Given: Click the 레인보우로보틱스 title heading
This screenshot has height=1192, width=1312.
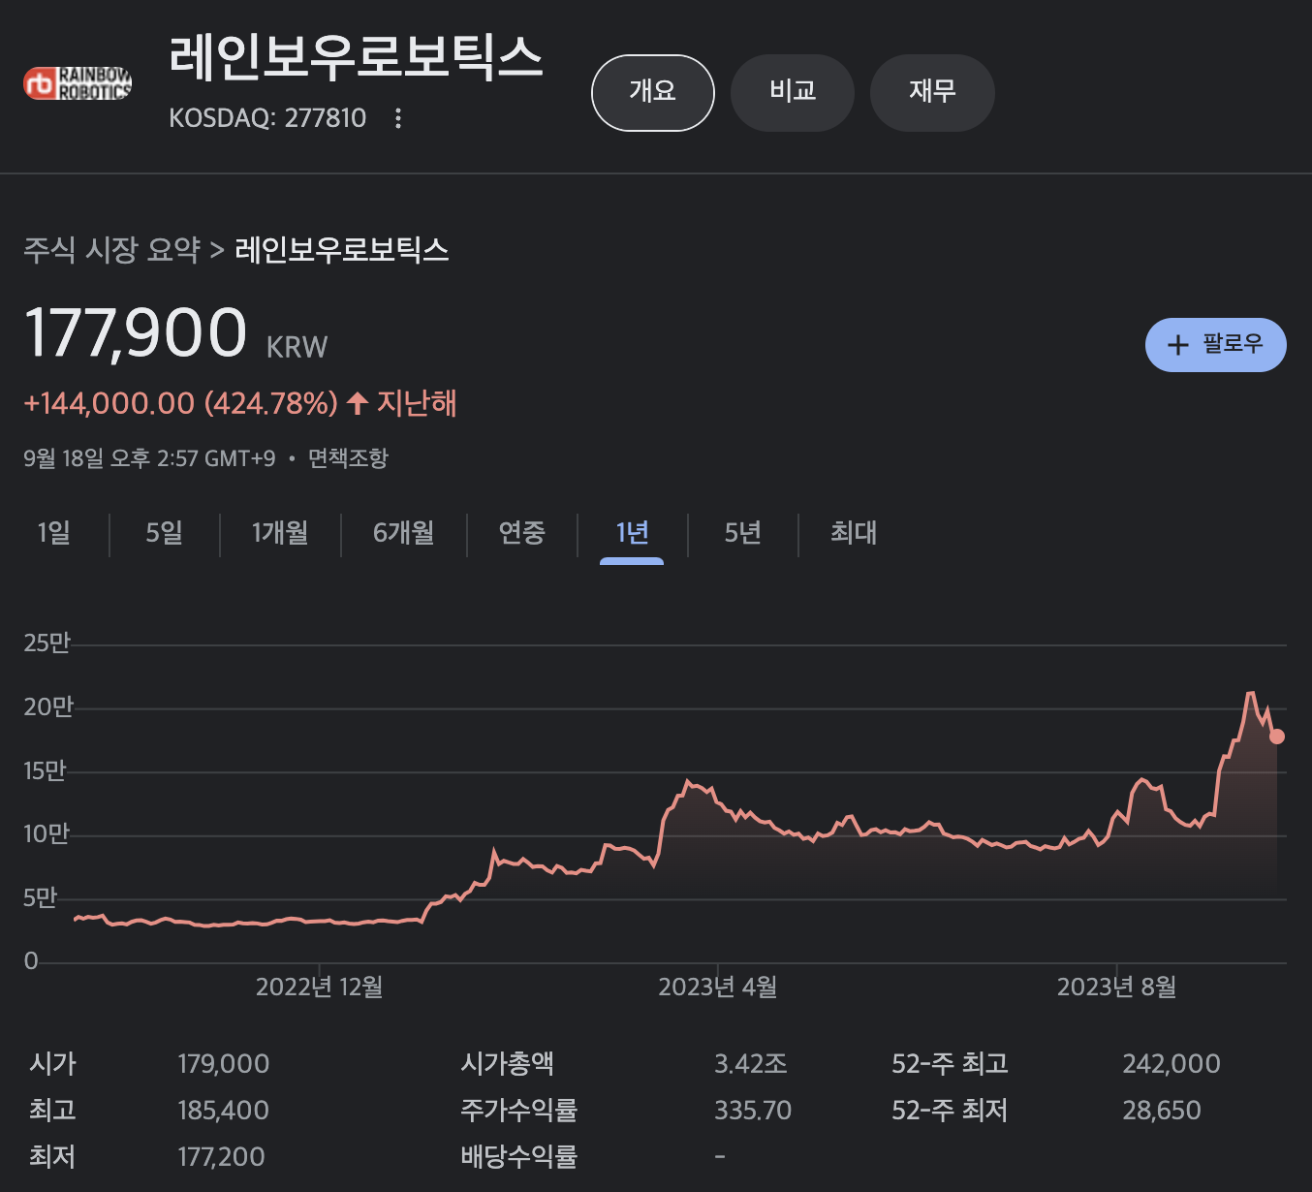Looking at the screenshot, I should [356, 57].
